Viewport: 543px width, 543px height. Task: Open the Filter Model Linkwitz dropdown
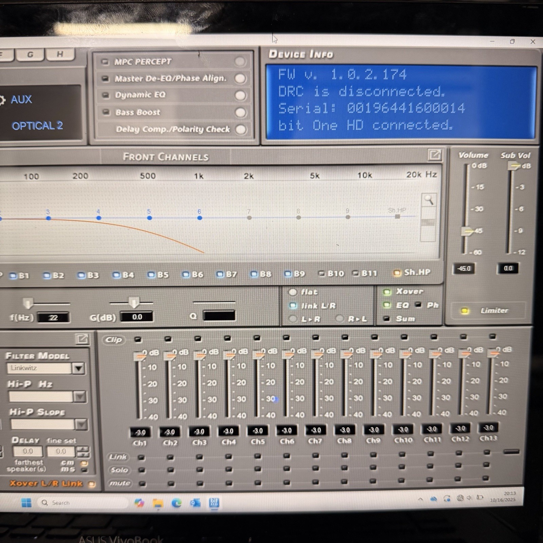point(78,368)
